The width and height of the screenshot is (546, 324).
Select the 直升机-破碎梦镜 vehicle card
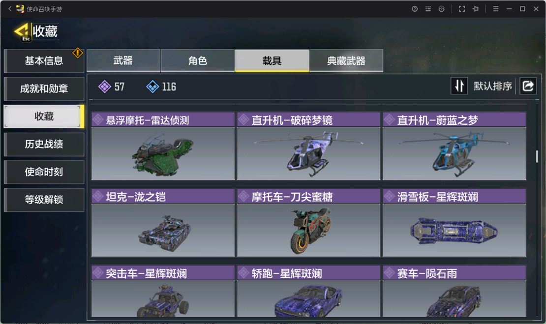pos(308,146)
